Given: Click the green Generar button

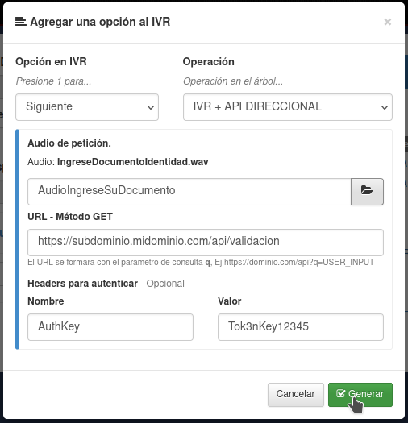Looking at the screenshot, I should coord(360,395).
